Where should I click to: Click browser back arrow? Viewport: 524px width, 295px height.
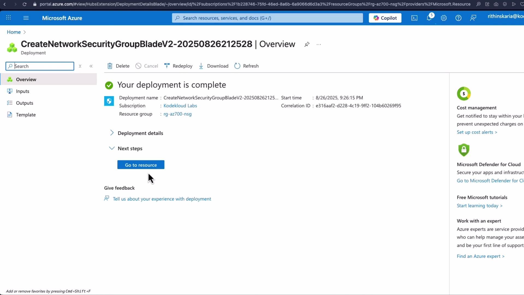pyautogui.click(x=5, y=4)
